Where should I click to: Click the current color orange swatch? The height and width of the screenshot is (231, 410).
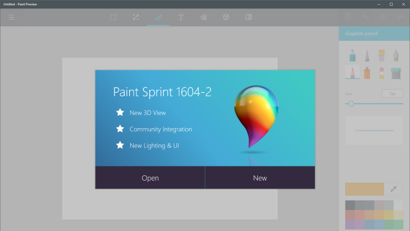coord(364,189)
